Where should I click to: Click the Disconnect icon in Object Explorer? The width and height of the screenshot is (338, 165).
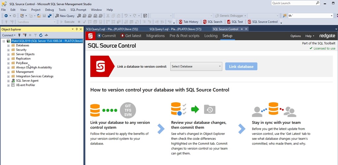(x=24, y=35)
